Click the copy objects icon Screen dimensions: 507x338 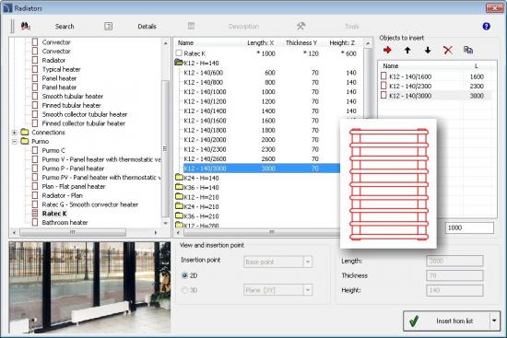coord(468,50)
